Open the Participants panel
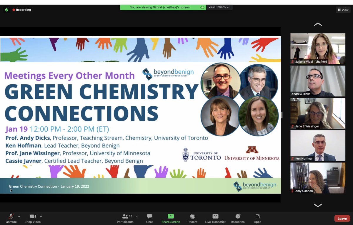353x225 pixels. tap(125, 218)
